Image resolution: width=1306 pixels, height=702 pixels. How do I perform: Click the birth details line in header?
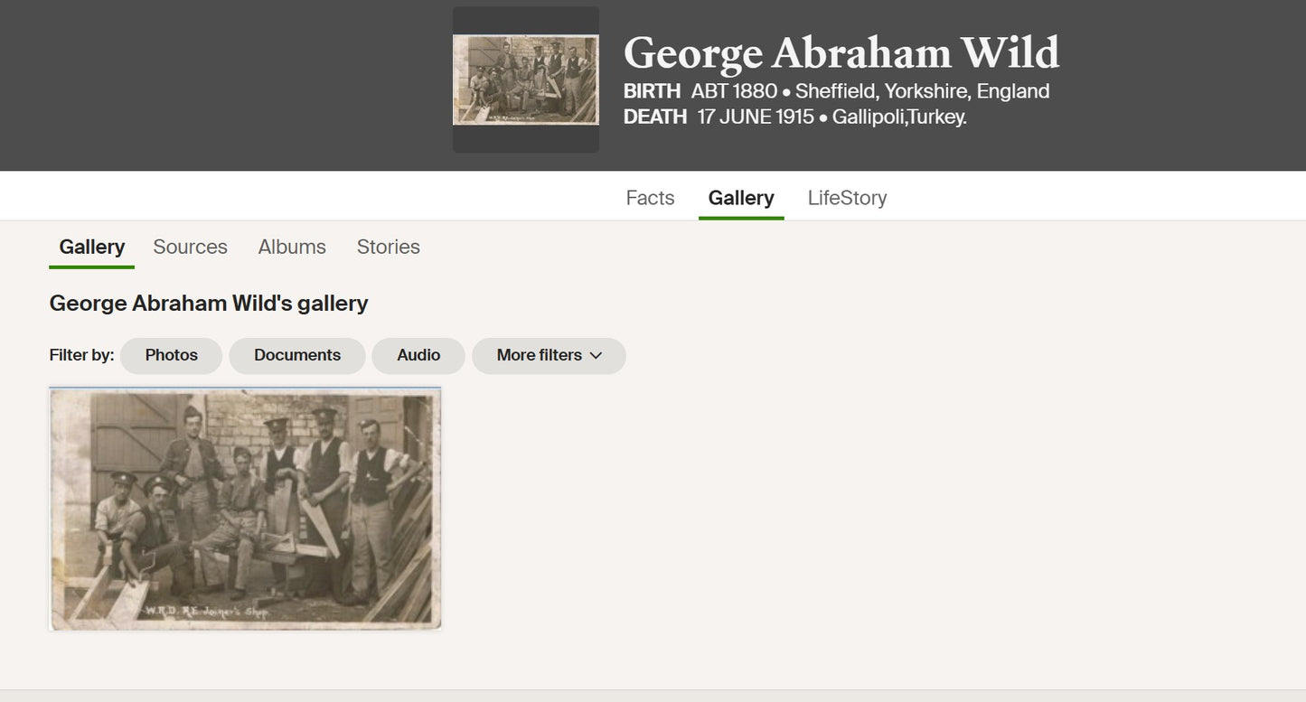click(x=837, y=91)
